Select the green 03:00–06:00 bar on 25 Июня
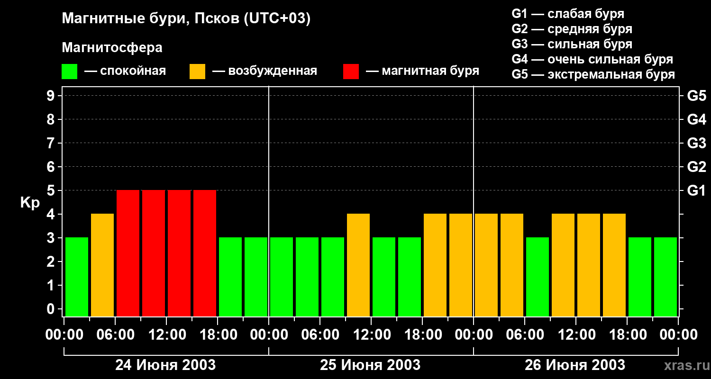The width and height of the screenshot is (711, 379). (x=307, y=277)
